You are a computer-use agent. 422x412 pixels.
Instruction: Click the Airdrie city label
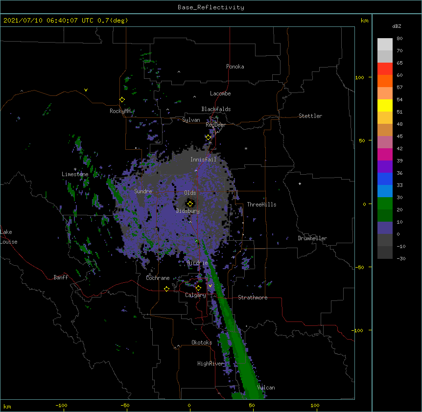click(x=197, y=263)
